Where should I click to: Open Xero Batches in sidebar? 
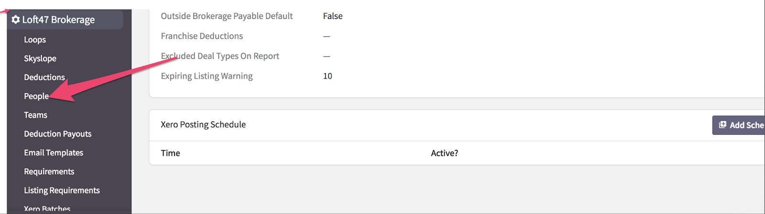(x=47, y=209)
